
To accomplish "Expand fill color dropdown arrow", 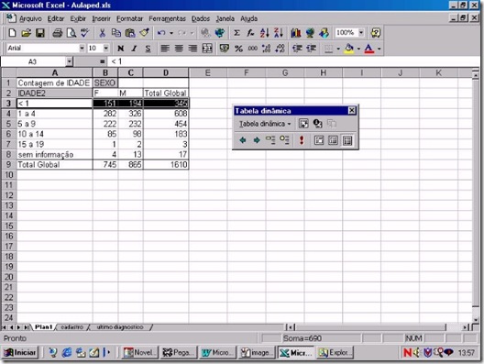I will click(x=358, y=49).
